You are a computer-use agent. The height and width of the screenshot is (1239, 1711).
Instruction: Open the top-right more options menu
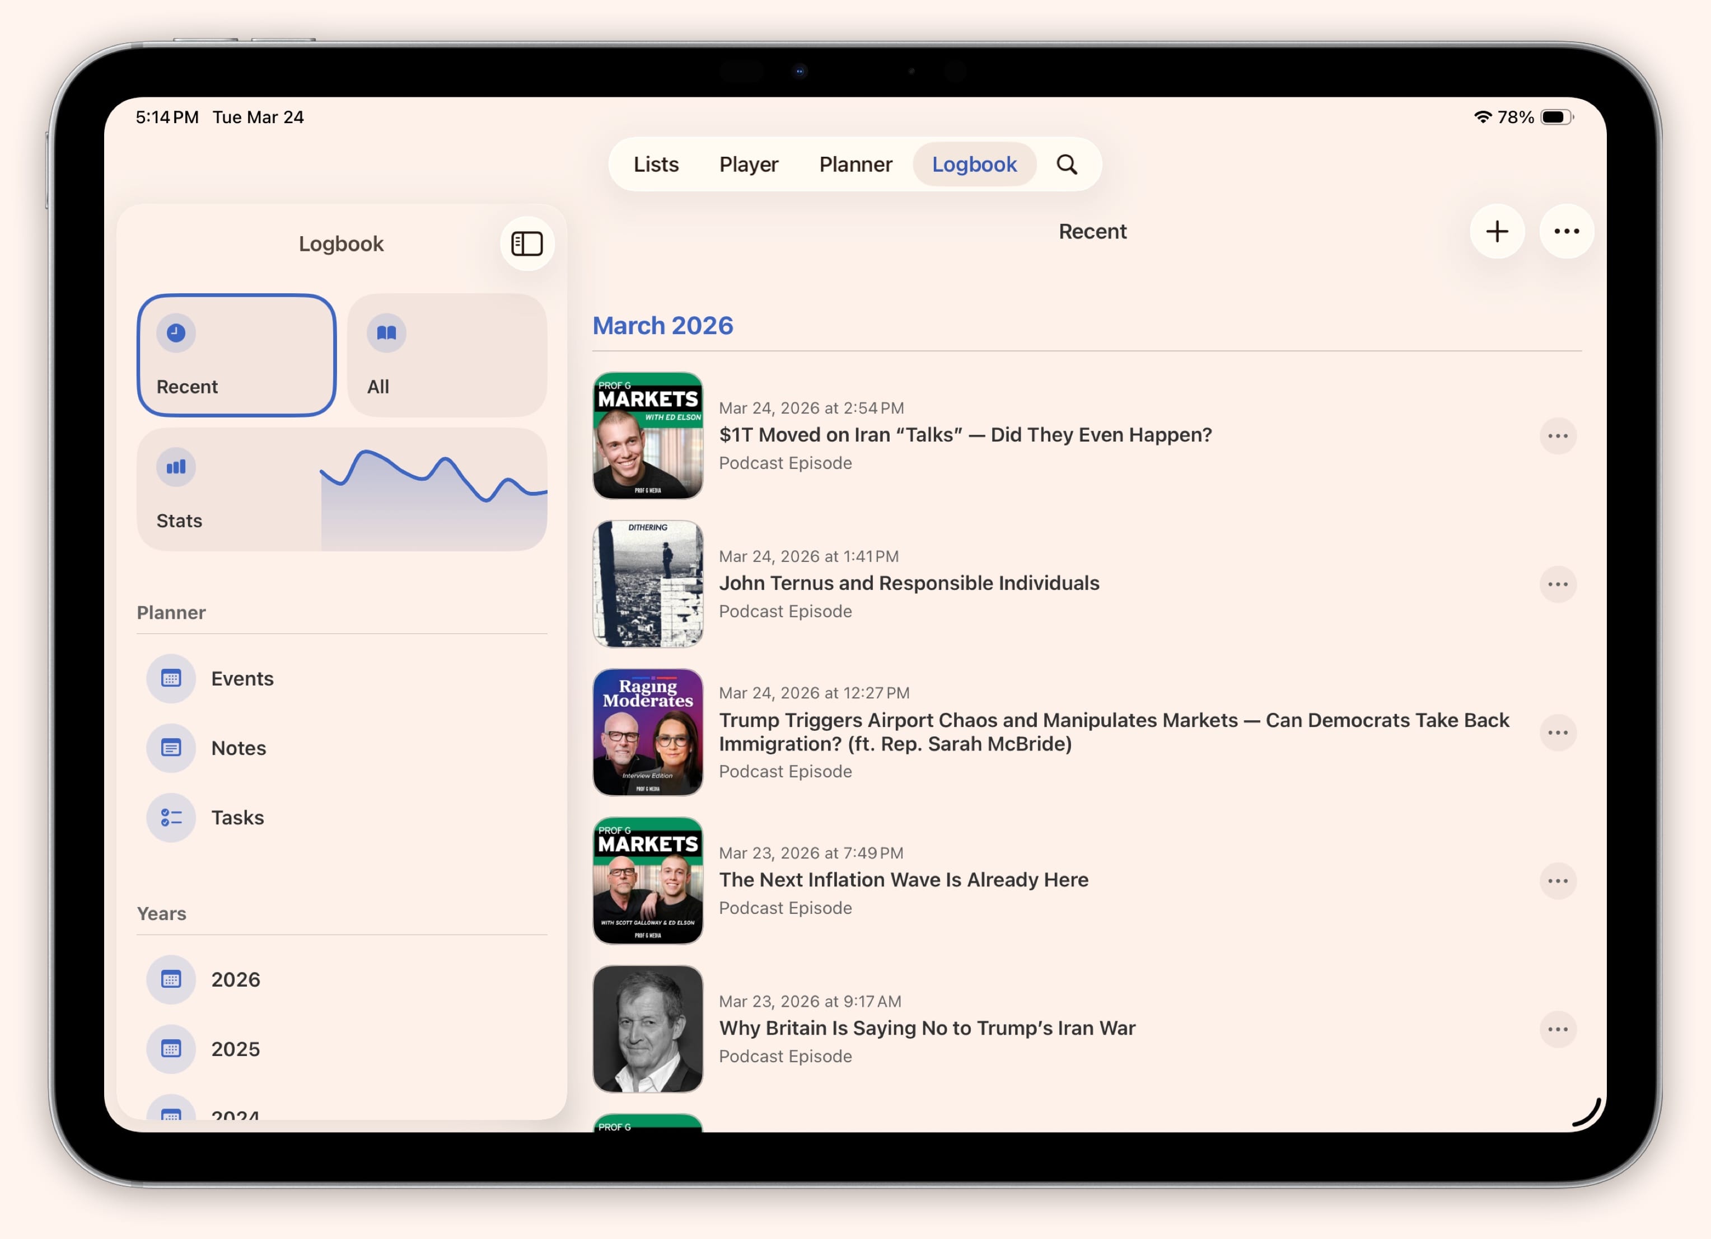coord(1567,232)
